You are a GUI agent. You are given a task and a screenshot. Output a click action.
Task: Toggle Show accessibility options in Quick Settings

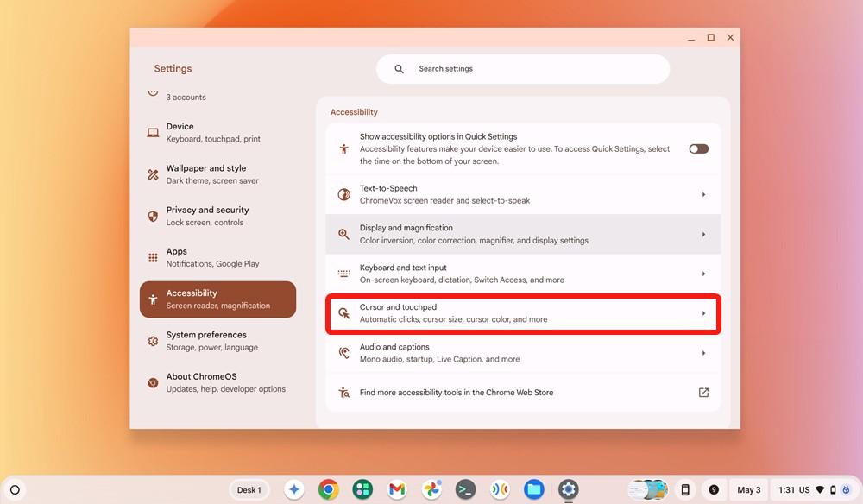(x=698, y=148)
